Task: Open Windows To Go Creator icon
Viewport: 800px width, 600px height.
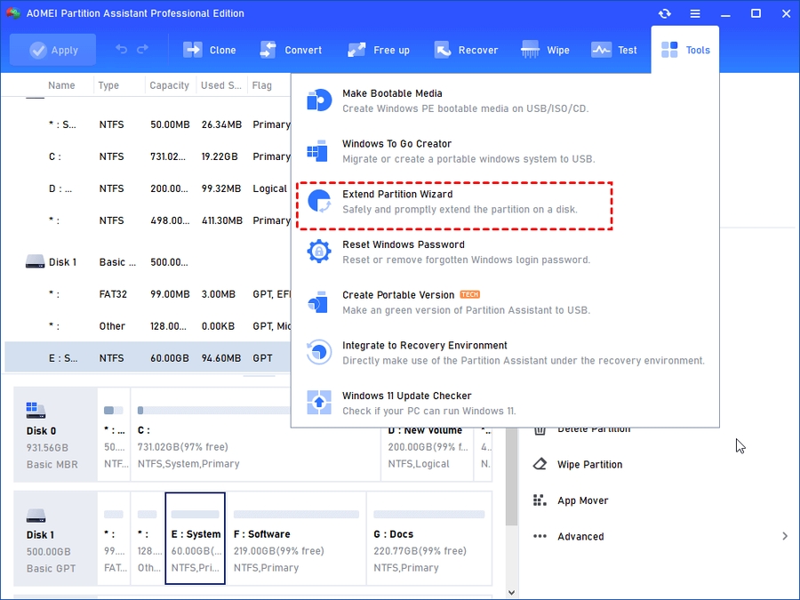Action: 318,151
